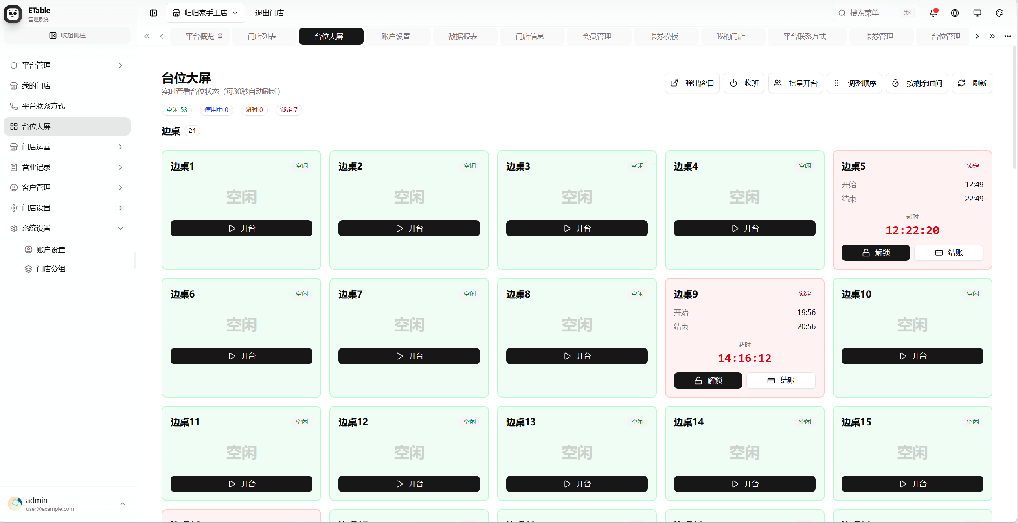Open notifications bell icon
The width and height of the screenshot is (1018, 523).
(x=933, y=13)
